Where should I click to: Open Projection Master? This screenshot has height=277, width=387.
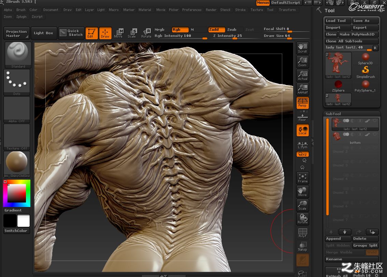17,33
